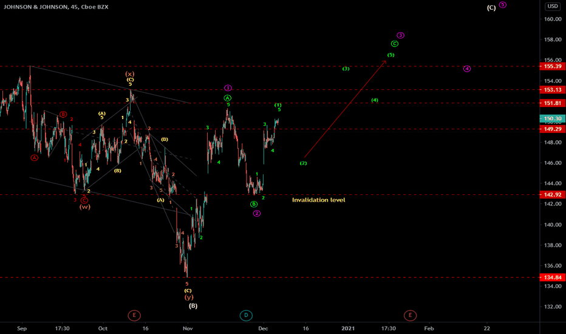The width and height of the screenshot is (566, 334).
Task: Select the 149.29 red price label
Action: point(552,129)
